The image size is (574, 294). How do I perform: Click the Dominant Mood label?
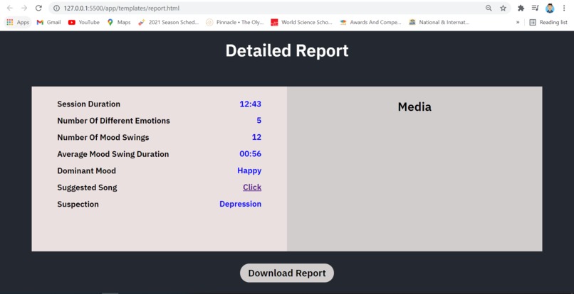(x=86, y=171)
